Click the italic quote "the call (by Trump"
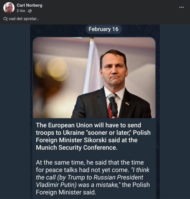This screenshot has height=199, width=190. (89, 177)
